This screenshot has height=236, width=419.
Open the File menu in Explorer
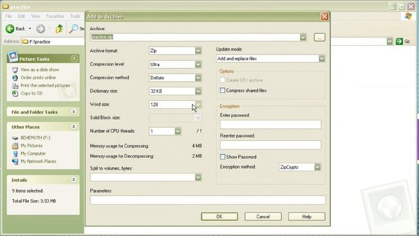(x=9, y=16)
